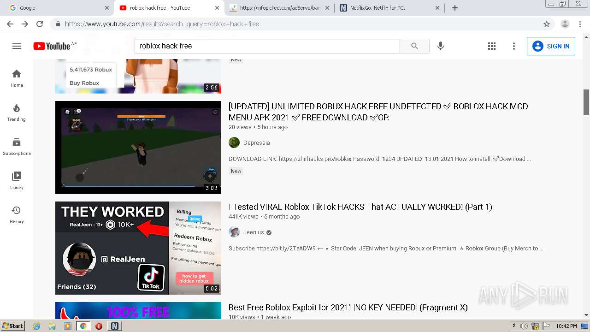Open the Chrome profile avatar
590x332 pixels.
(x=565, y=24)
